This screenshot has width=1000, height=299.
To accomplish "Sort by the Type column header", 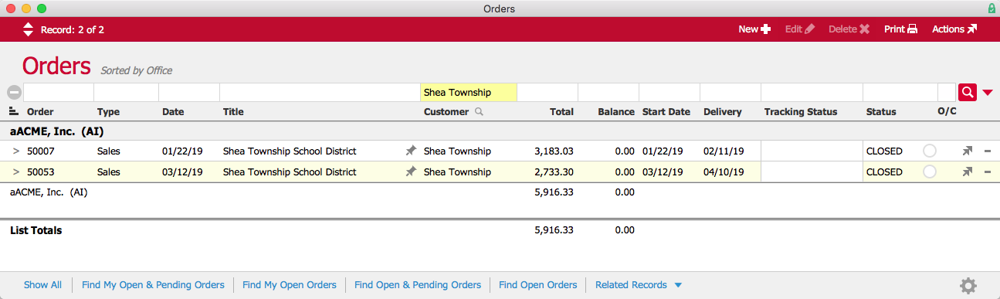I will point(108,112).
